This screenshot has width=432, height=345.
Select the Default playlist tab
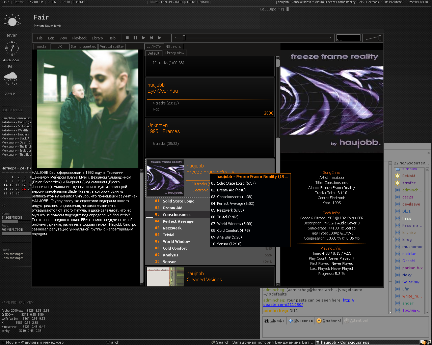pos(154,53)
